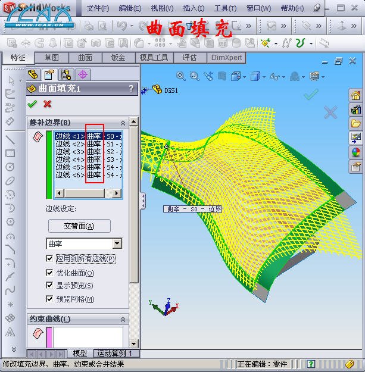Select 边线 <1> in boundary list
Screen dimensions: 365x372
(x=88, y=136)
